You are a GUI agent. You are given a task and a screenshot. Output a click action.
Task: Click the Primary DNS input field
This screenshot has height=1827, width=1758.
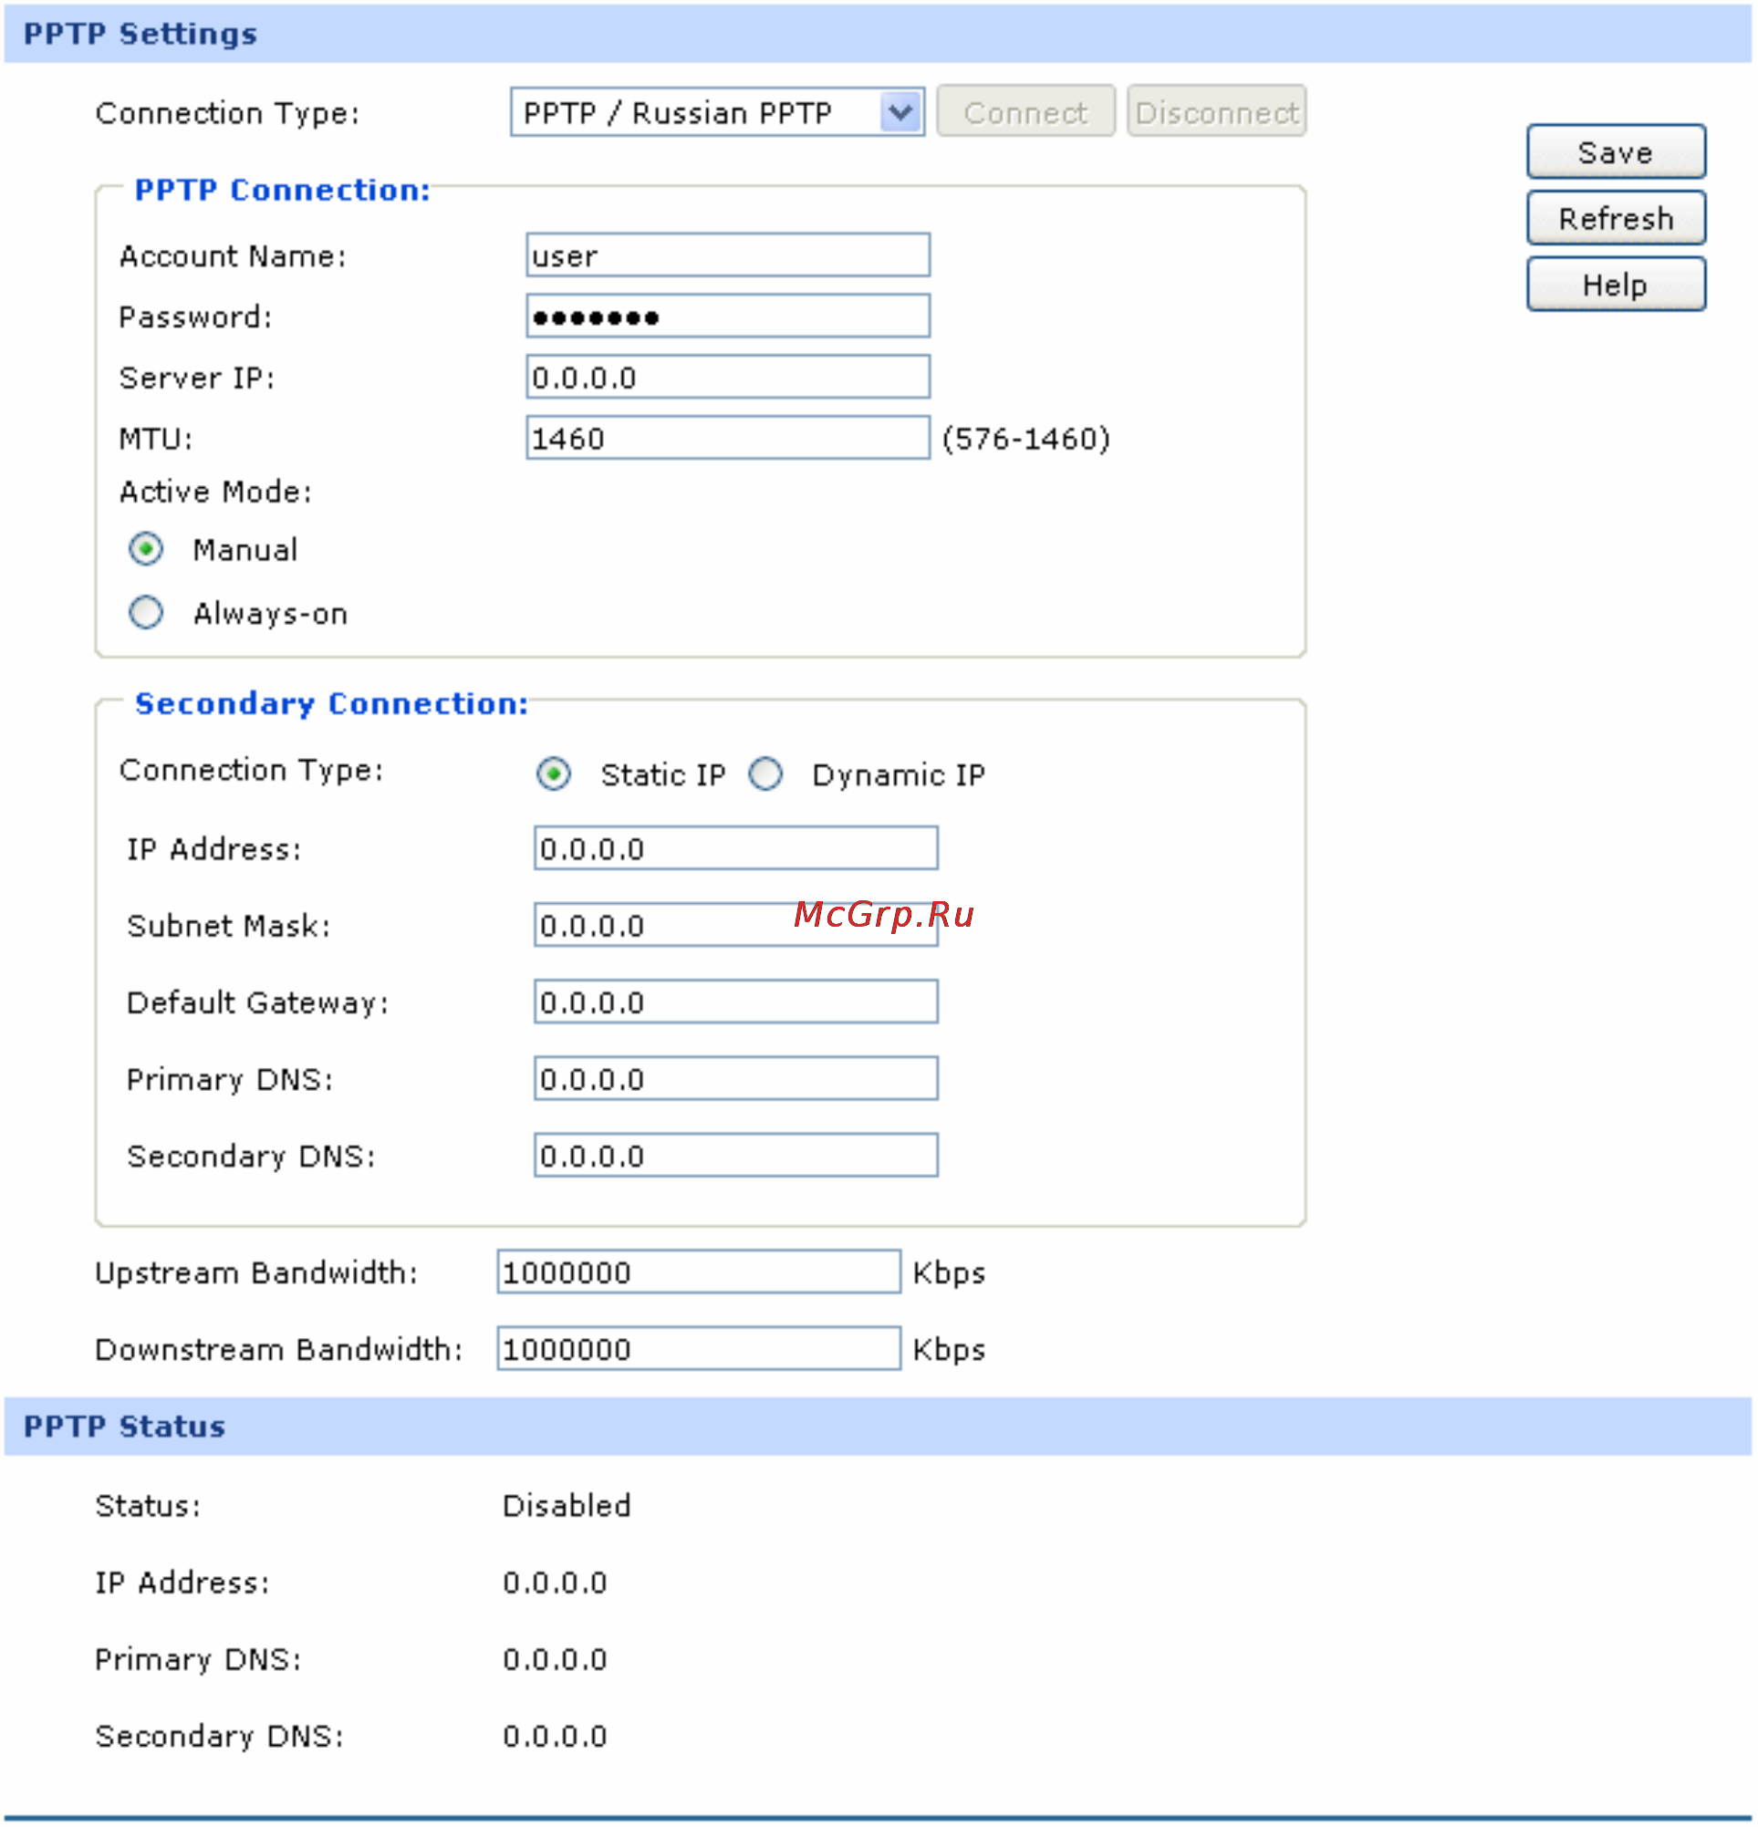click(736, 1078)
